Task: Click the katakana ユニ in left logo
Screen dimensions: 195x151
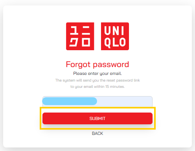Action: tap(80, 31)
